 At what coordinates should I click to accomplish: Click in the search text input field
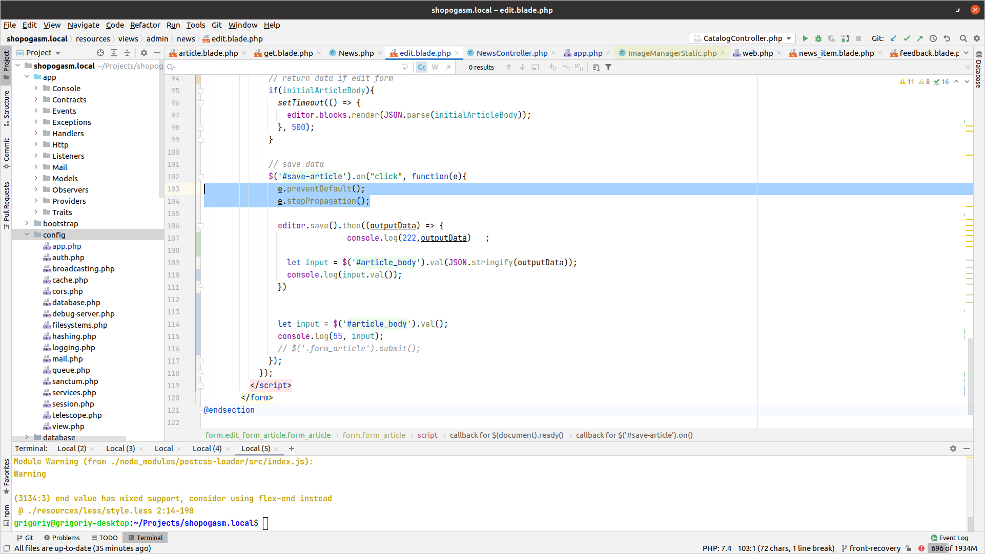coord(287,67)
